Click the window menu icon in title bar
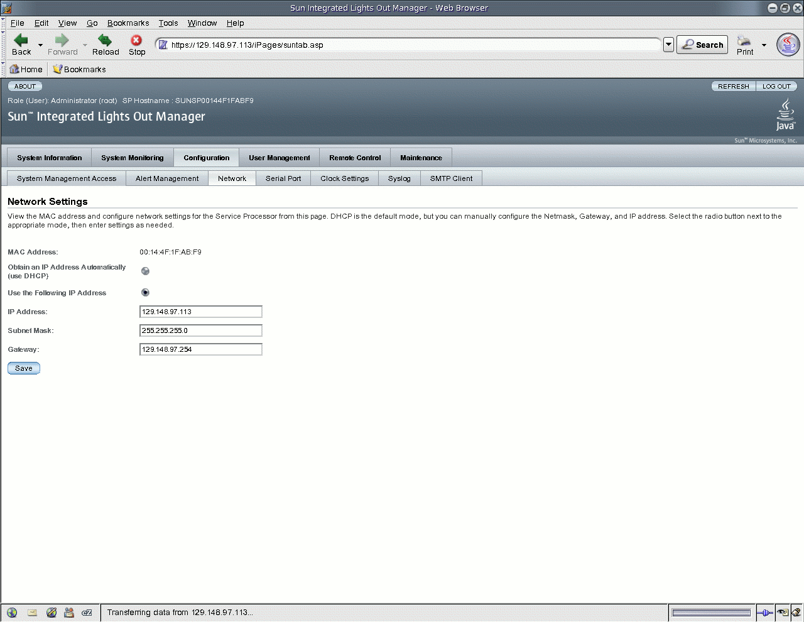804x622 pixels. (7, 8)
